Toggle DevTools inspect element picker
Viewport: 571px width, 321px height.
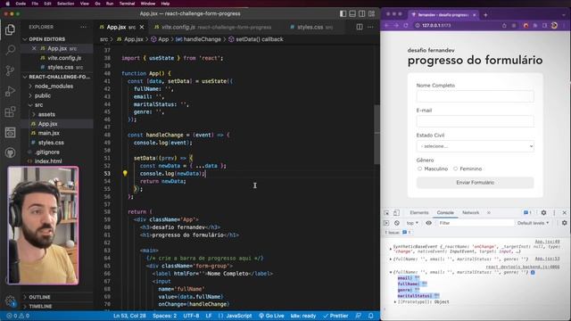pyautogui.click(x=386, y=213)
